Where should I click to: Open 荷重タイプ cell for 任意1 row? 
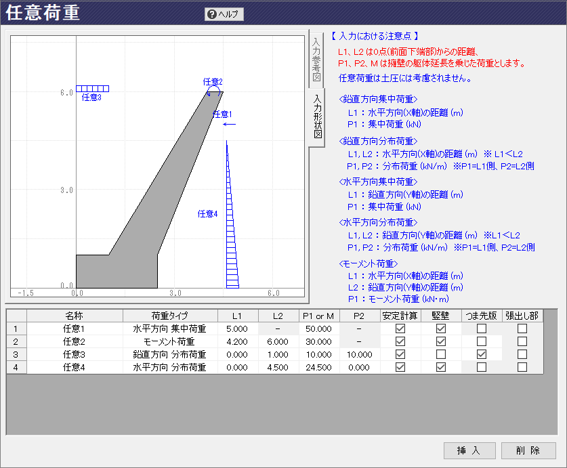[x=170, y=328]
